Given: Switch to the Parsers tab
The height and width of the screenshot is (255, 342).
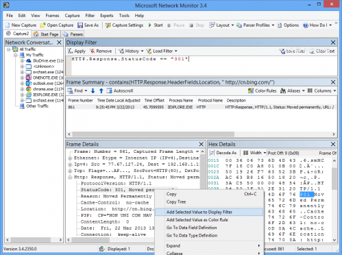Looking at the screenshot, I should tap(73, 34).
